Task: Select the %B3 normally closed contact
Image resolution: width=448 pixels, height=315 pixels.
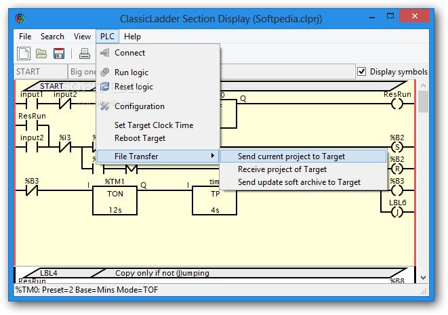Action: tap(31, 190)
